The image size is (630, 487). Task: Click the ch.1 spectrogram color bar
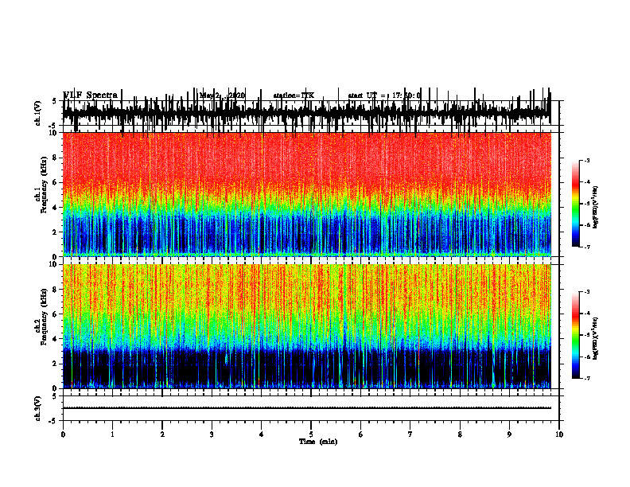576,204
